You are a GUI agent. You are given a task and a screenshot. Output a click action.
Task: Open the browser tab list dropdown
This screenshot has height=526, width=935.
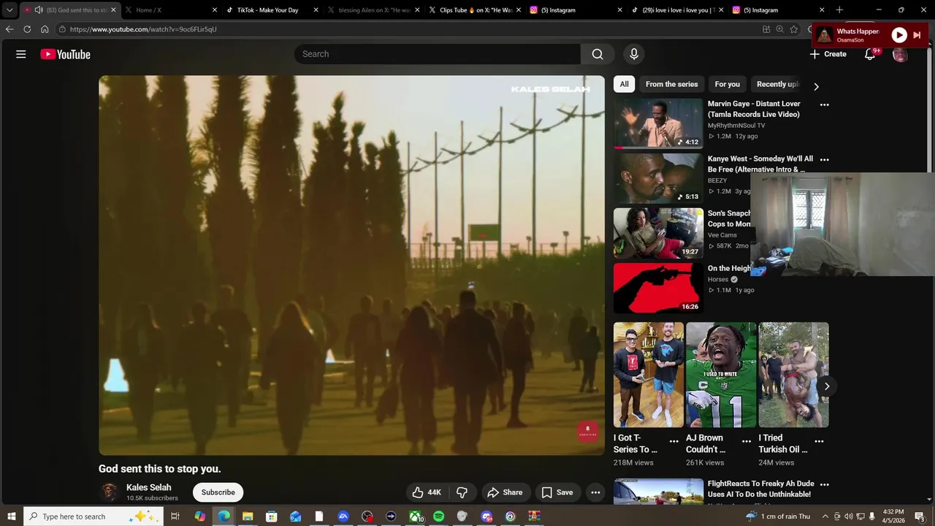[9, 10]
